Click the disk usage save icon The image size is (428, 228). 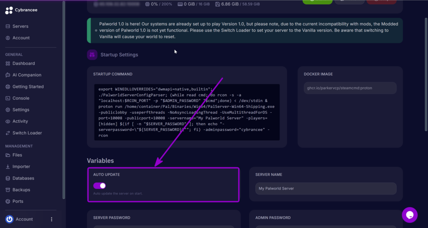[217, 4]
